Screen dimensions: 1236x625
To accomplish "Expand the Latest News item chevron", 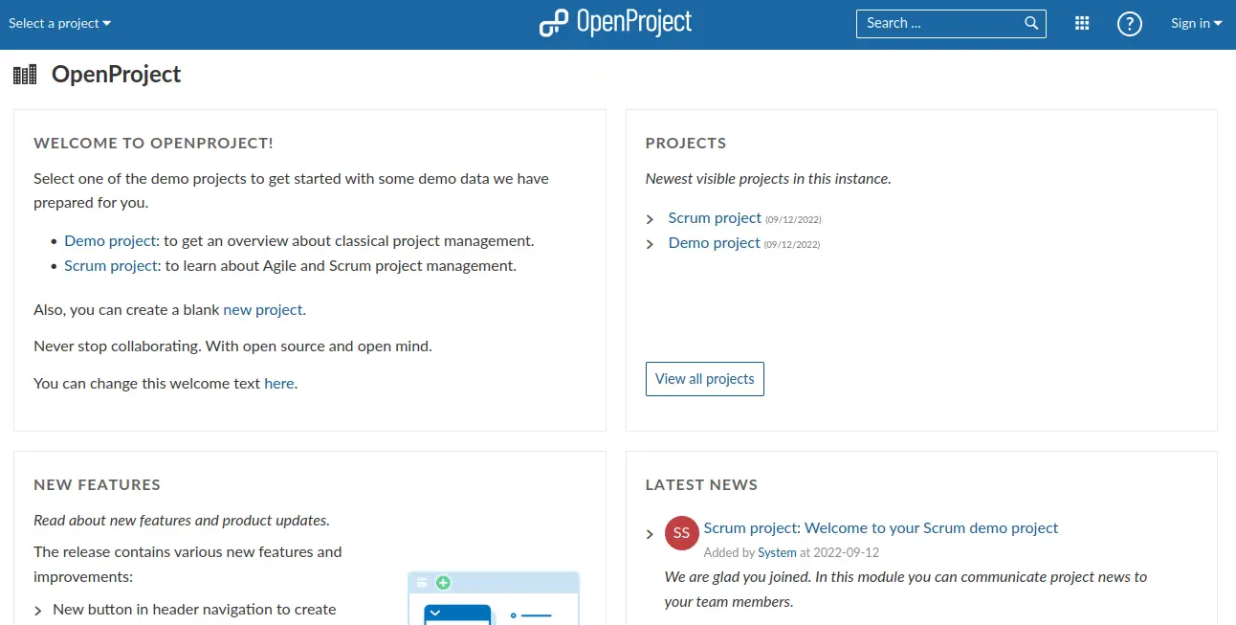I will tap(651, 534).
